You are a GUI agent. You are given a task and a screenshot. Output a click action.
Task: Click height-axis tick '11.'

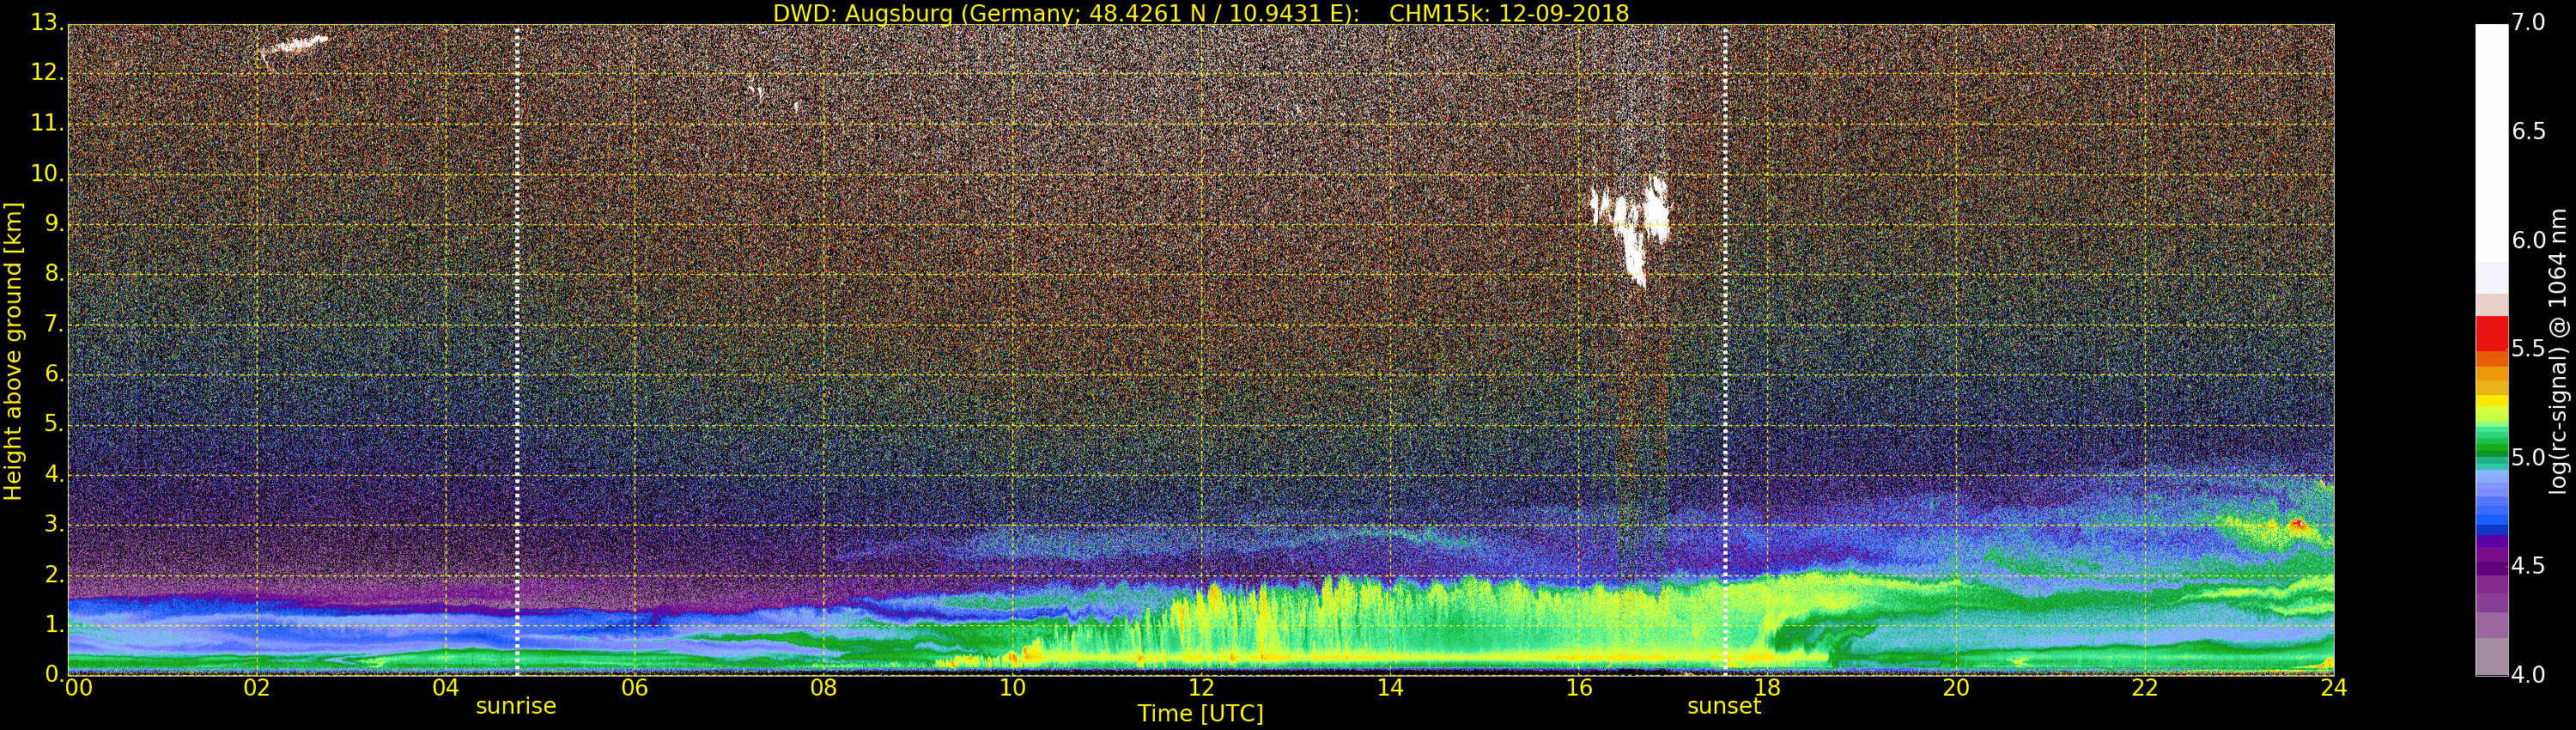point(47,124)
